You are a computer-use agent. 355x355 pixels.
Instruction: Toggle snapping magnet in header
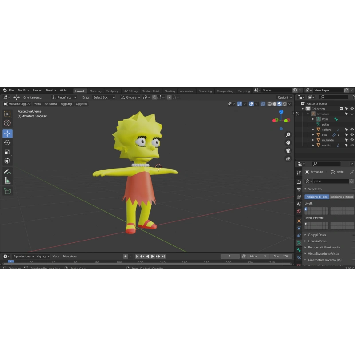pos(154,97)
